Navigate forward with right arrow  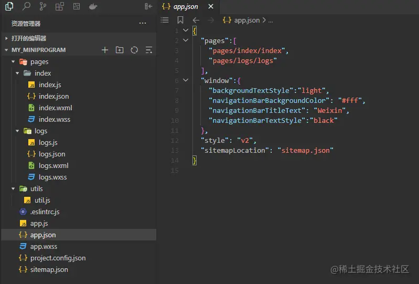point(211,20)
